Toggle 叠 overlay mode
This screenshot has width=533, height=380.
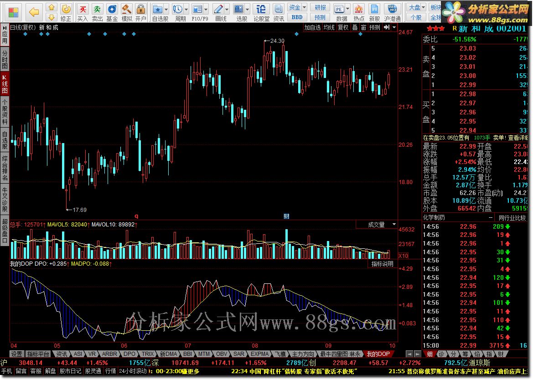pyautogui.click(x=355, y=27)
